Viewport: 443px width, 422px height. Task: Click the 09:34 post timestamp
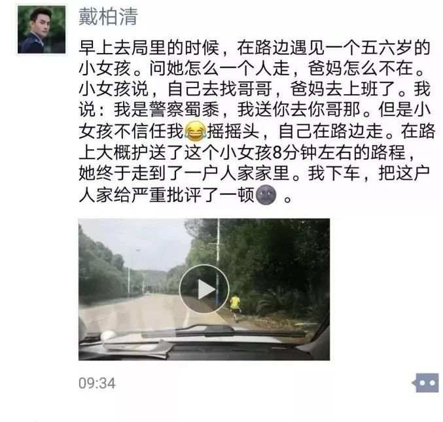pyautogui.click(x=97, y=383)
